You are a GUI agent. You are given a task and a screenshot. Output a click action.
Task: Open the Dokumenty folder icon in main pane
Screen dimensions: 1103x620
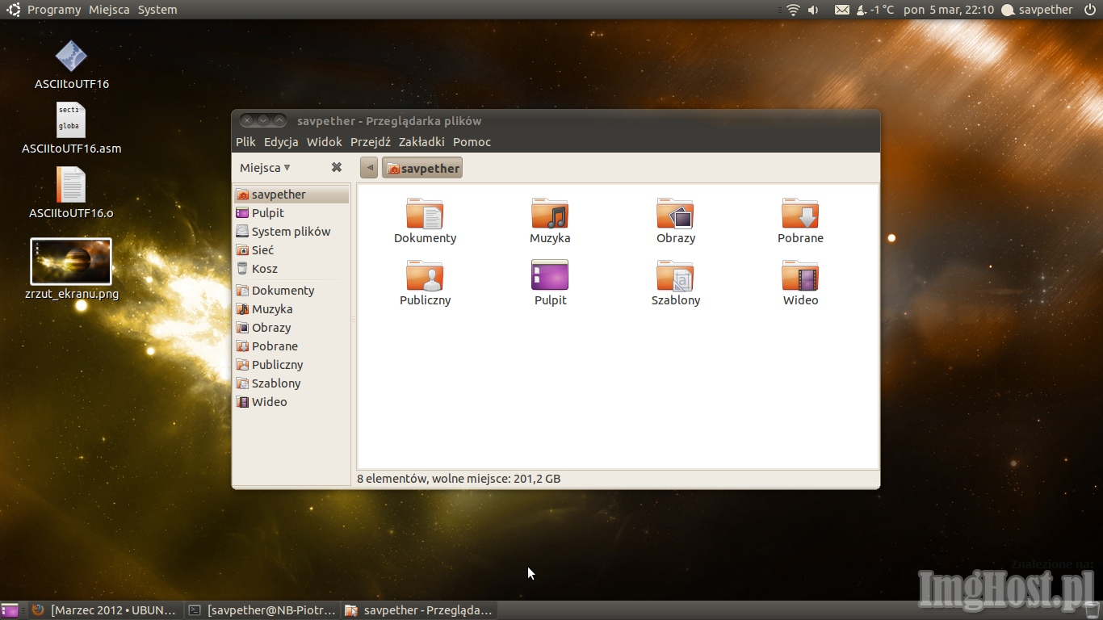[425, 215]
